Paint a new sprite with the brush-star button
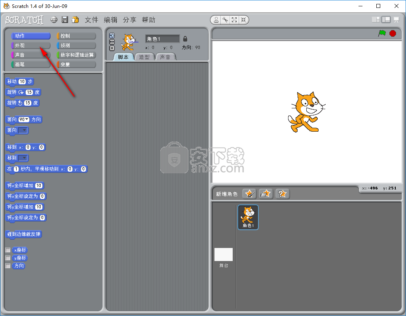 coord(249,193)
